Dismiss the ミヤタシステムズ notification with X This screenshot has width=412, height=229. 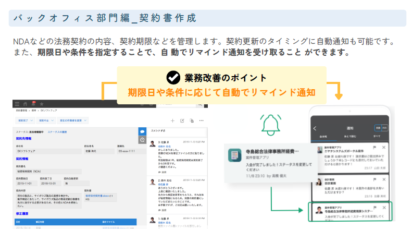click(384, 148)
